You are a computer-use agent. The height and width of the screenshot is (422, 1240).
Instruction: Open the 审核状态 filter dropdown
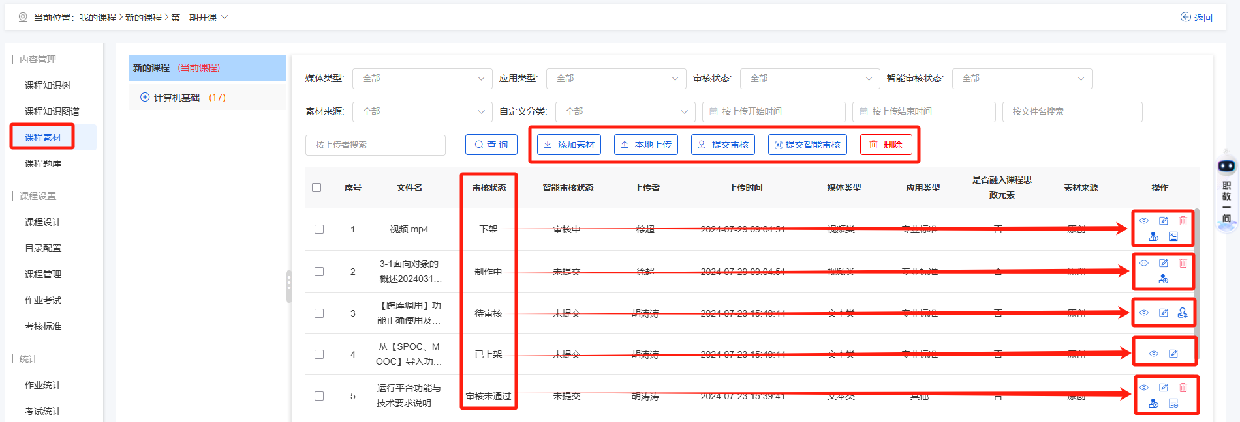tap(810, 79)
